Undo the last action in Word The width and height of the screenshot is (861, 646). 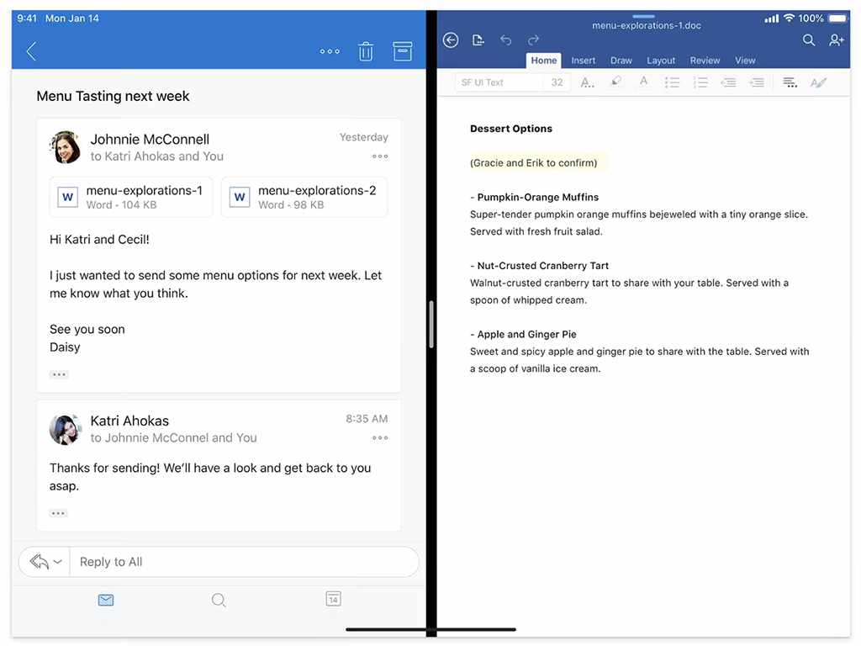(505, 40)
